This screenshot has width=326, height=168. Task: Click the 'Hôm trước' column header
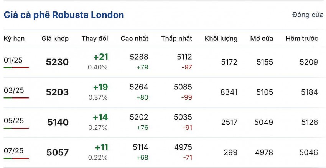(x=302, y=39)
